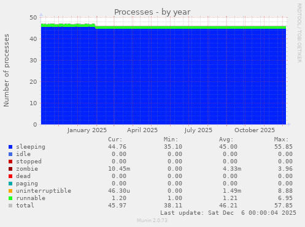Click runnable current value 1.20

119,198
